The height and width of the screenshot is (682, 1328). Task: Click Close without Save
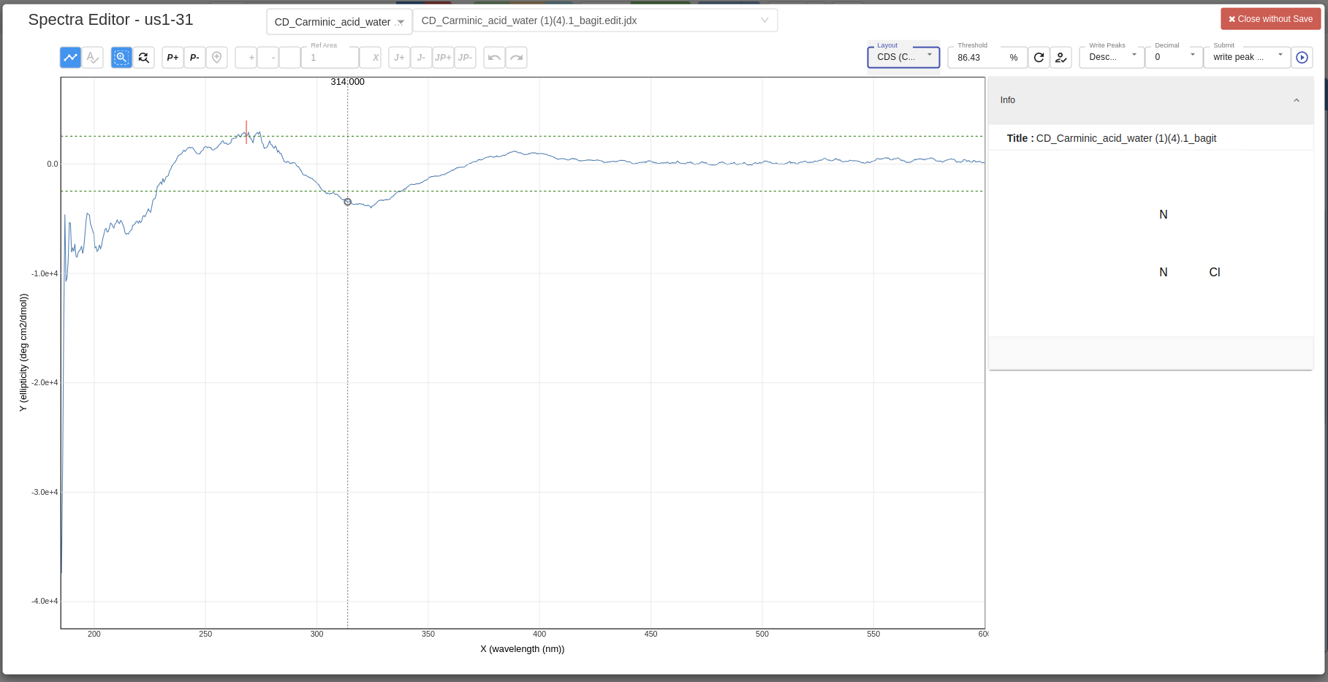click(x=1270, y=18)
